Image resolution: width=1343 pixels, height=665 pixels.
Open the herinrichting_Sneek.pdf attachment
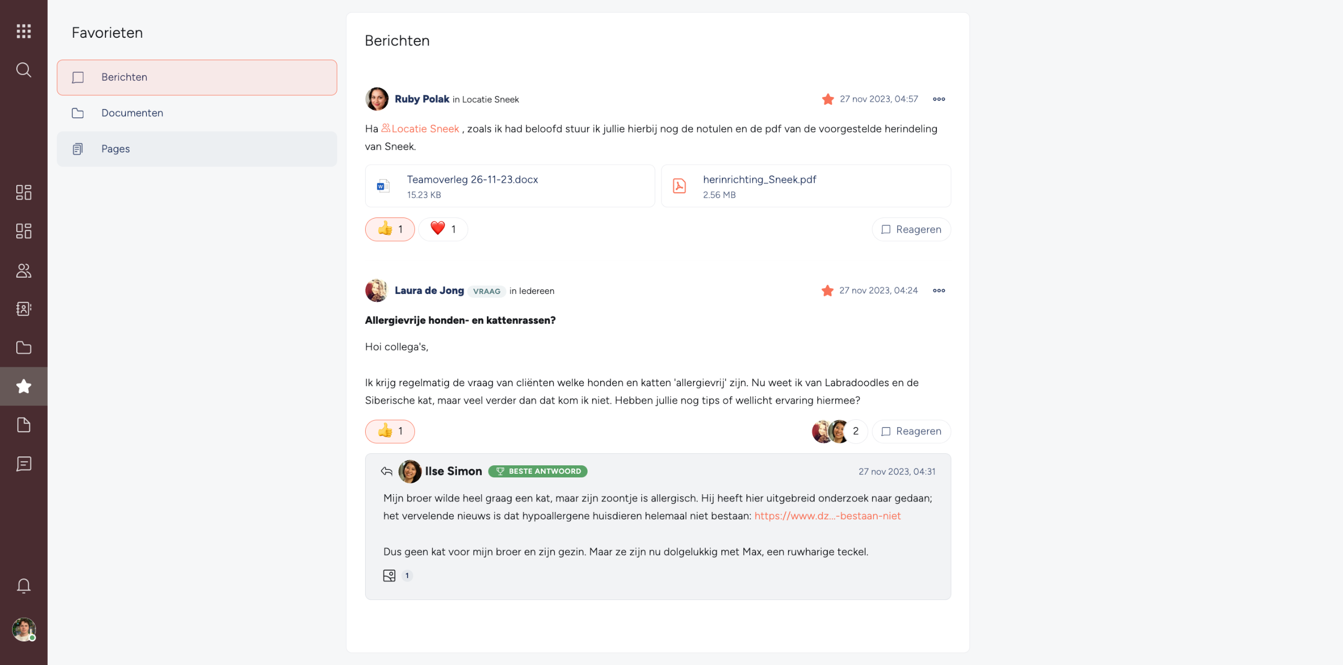point(806,186)
